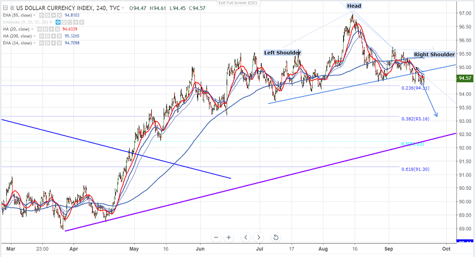Hide the EMA (55, close) indicator via eye icon
The image size is (476, 257).
(x=42, y=15)
